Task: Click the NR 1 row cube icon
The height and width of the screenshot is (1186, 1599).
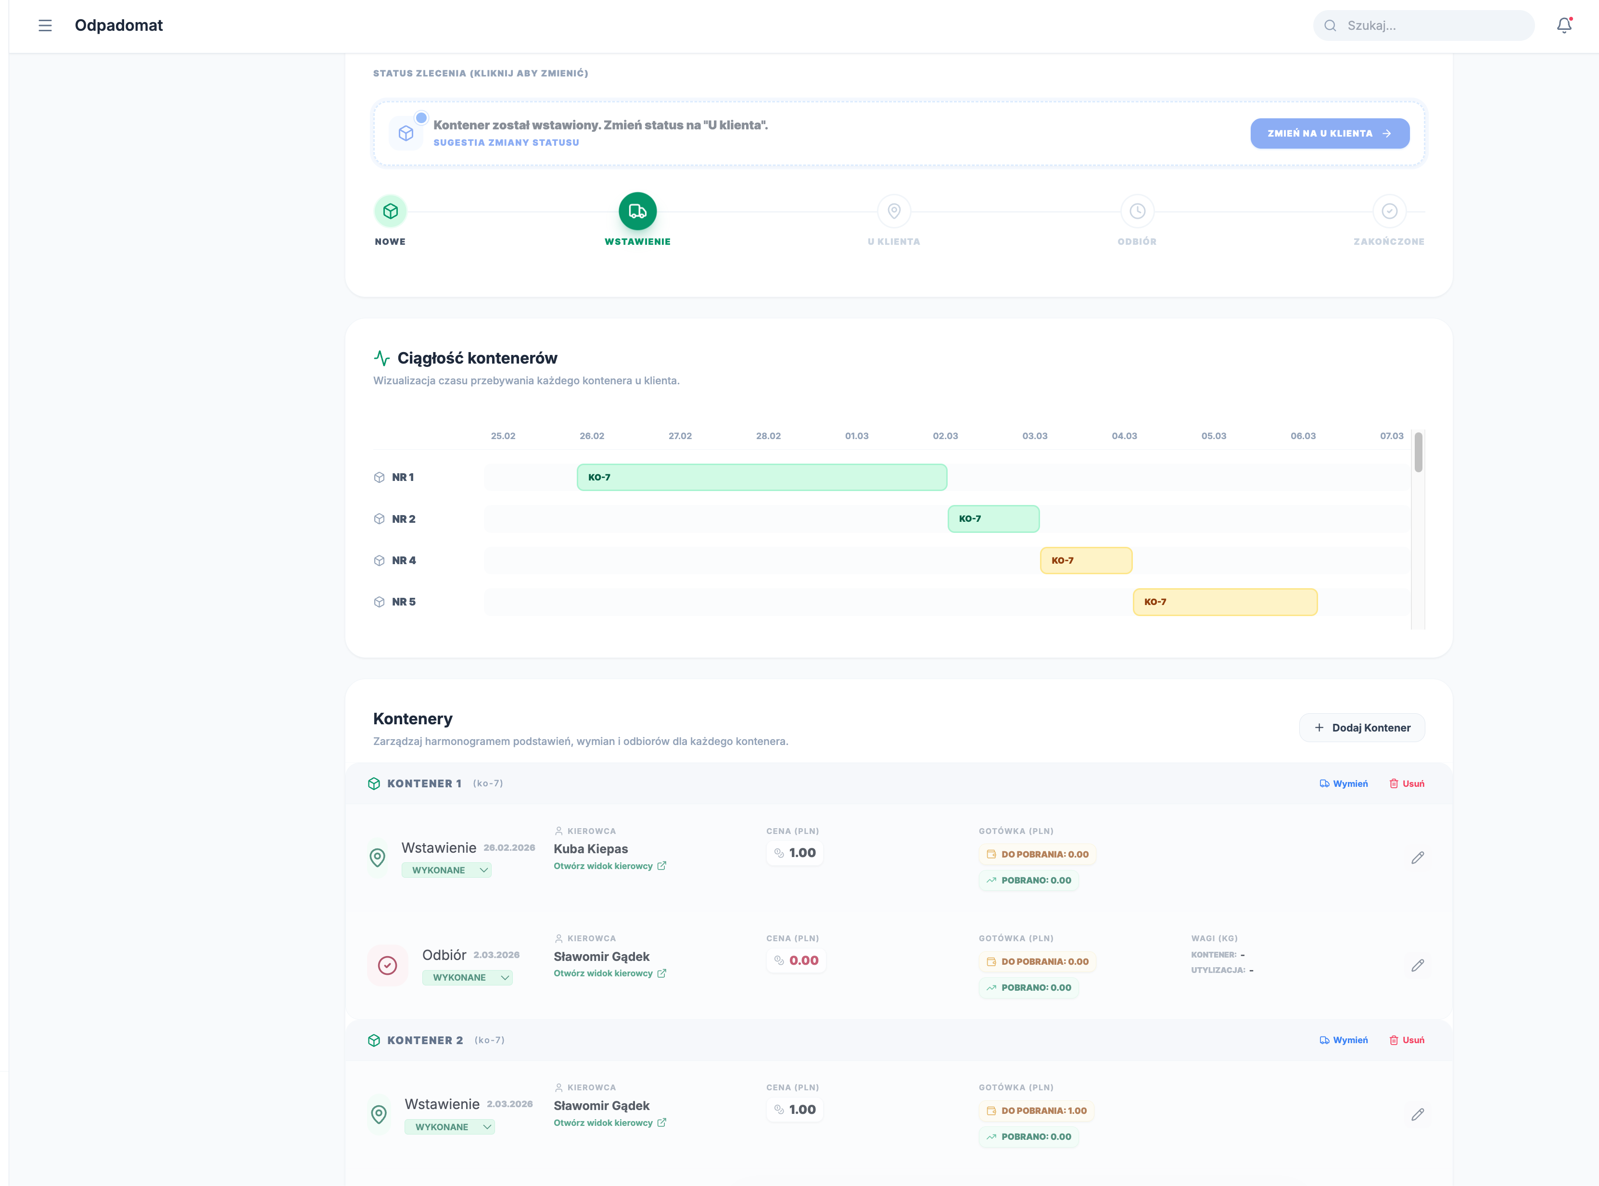Action: click(x=379, y=478)
